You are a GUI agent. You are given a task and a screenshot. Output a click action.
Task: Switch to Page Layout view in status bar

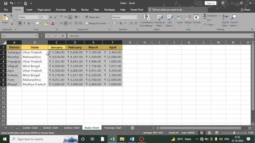pos(209,133)
